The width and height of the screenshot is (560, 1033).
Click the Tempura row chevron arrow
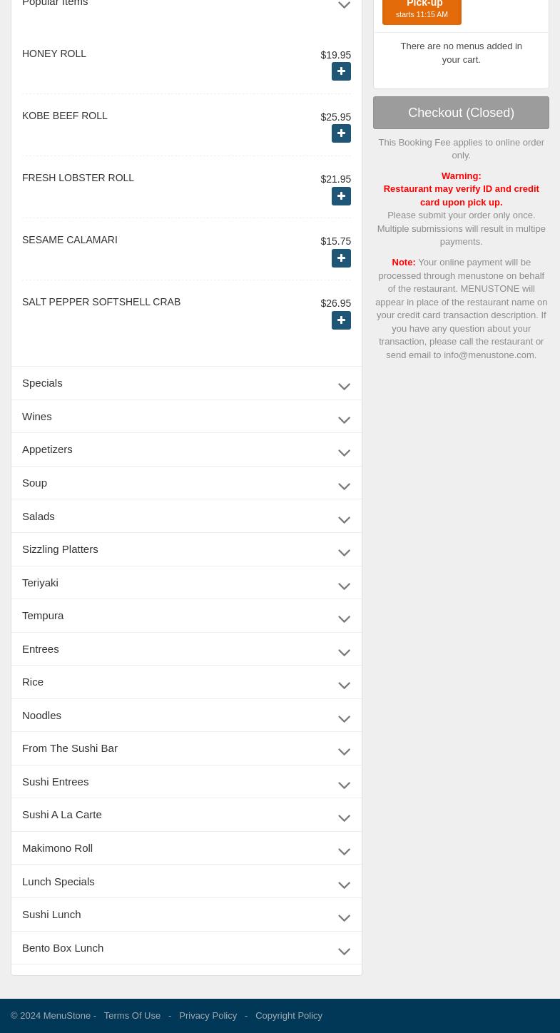(344, 619)
